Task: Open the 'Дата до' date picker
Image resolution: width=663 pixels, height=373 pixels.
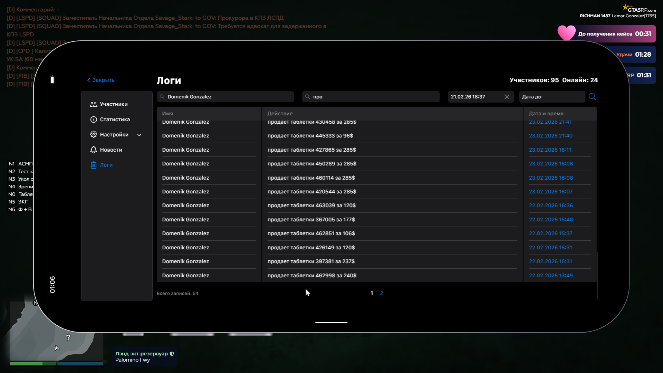Action: tap(551, 97)
